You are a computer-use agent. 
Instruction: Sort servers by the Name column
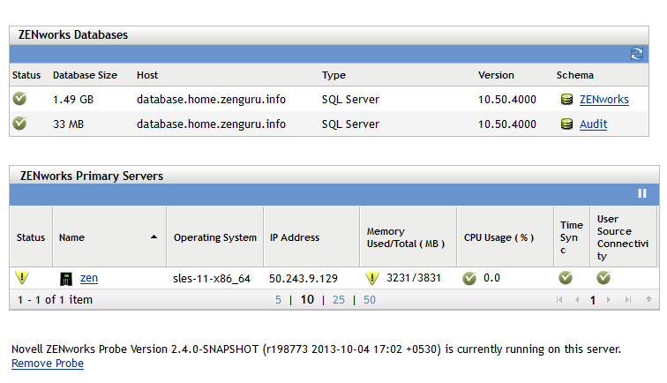pyautogui.click(x=71, y=237)
